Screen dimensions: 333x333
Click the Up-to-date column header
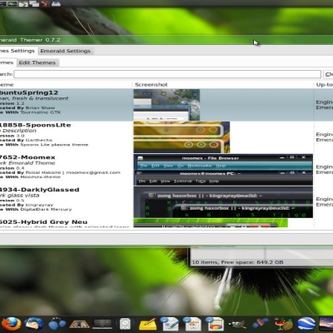tap(324, 85)
